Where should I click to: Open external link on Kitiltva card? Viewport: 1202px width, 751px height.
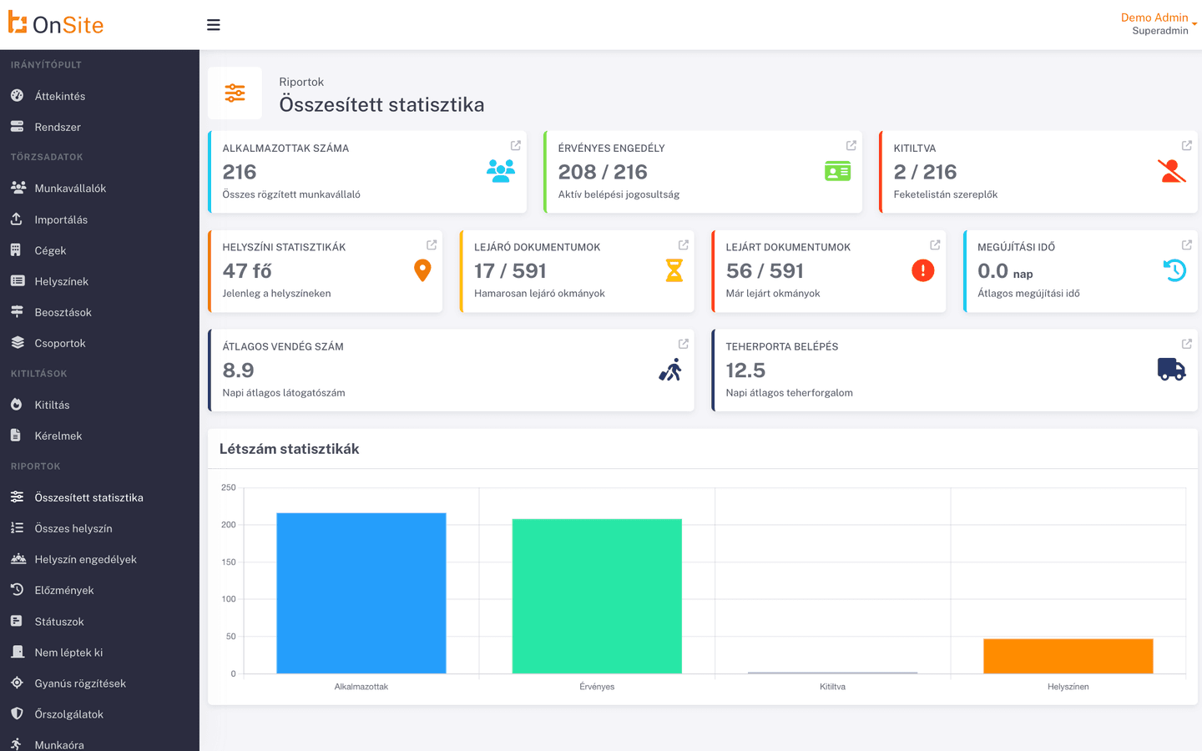point(1187,145)
